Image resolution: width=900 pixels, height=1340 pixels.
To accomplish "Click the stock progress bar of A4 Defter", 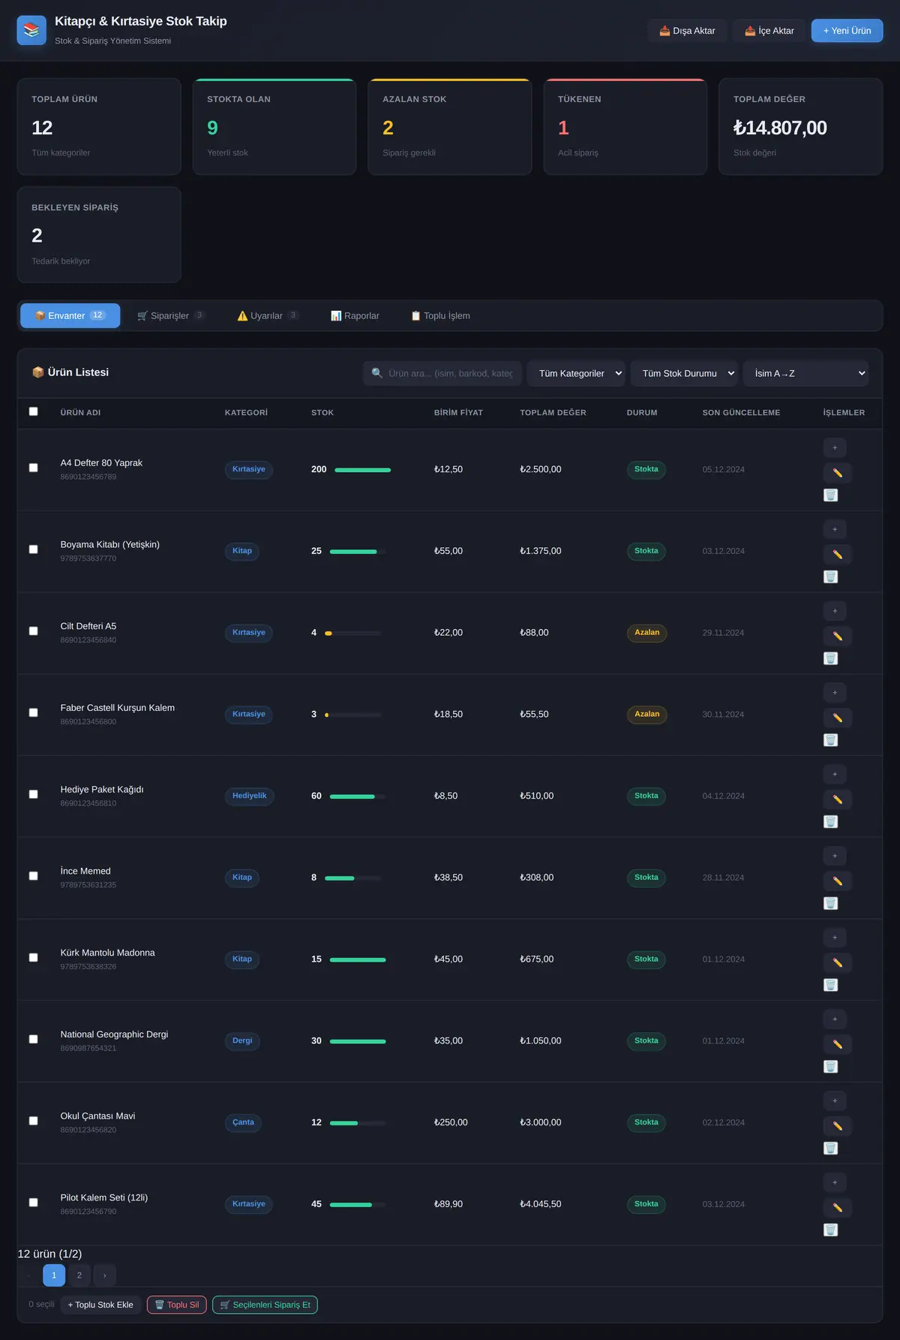I will [363, 470].
